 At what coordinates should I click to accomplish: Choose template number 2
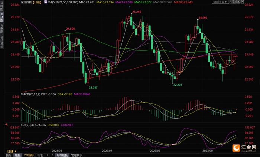point(52,155)
